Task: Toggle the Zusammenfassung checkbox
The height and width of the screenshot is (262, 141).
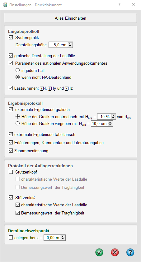Action: click(x=11, y=151)
